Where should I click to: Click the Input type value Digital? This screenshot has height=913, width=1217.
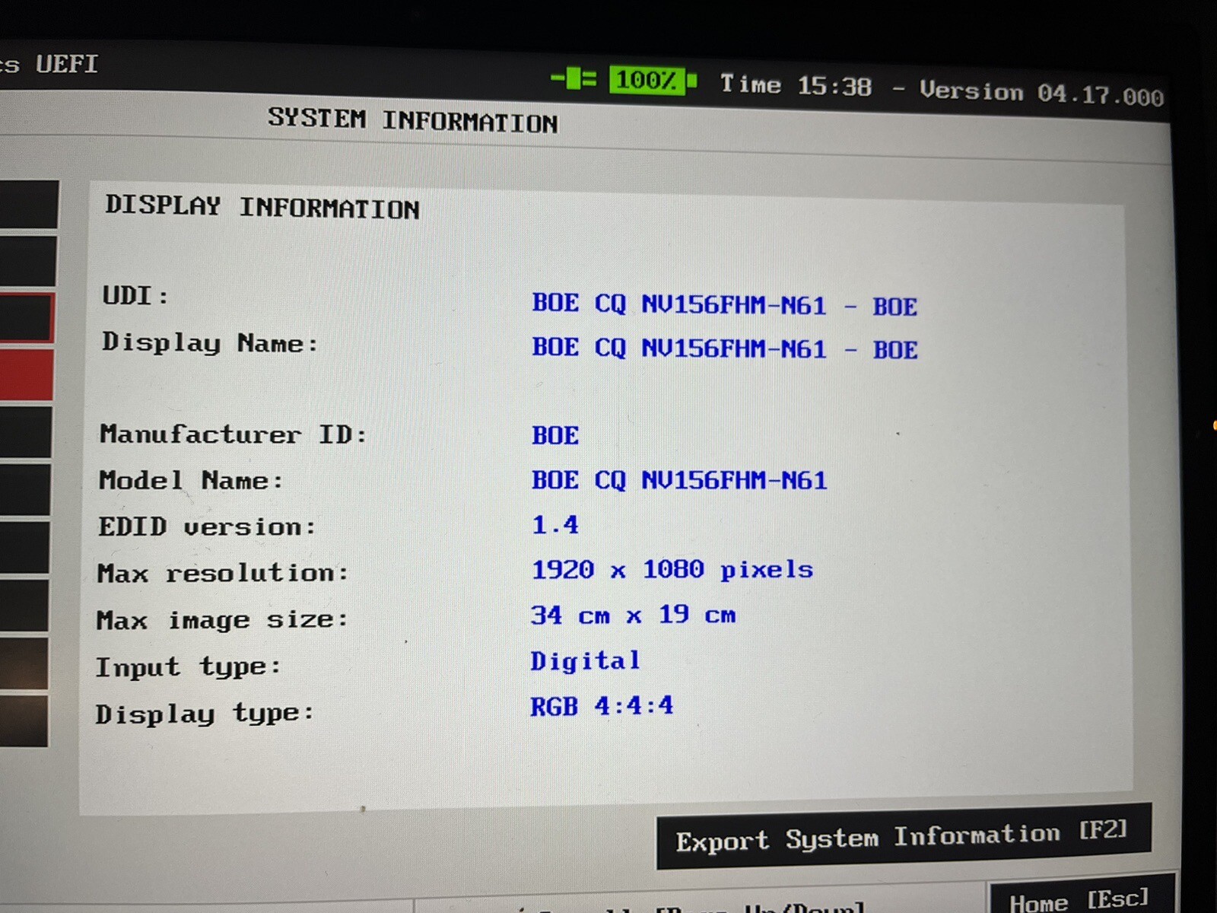click(x=585, y=660)
